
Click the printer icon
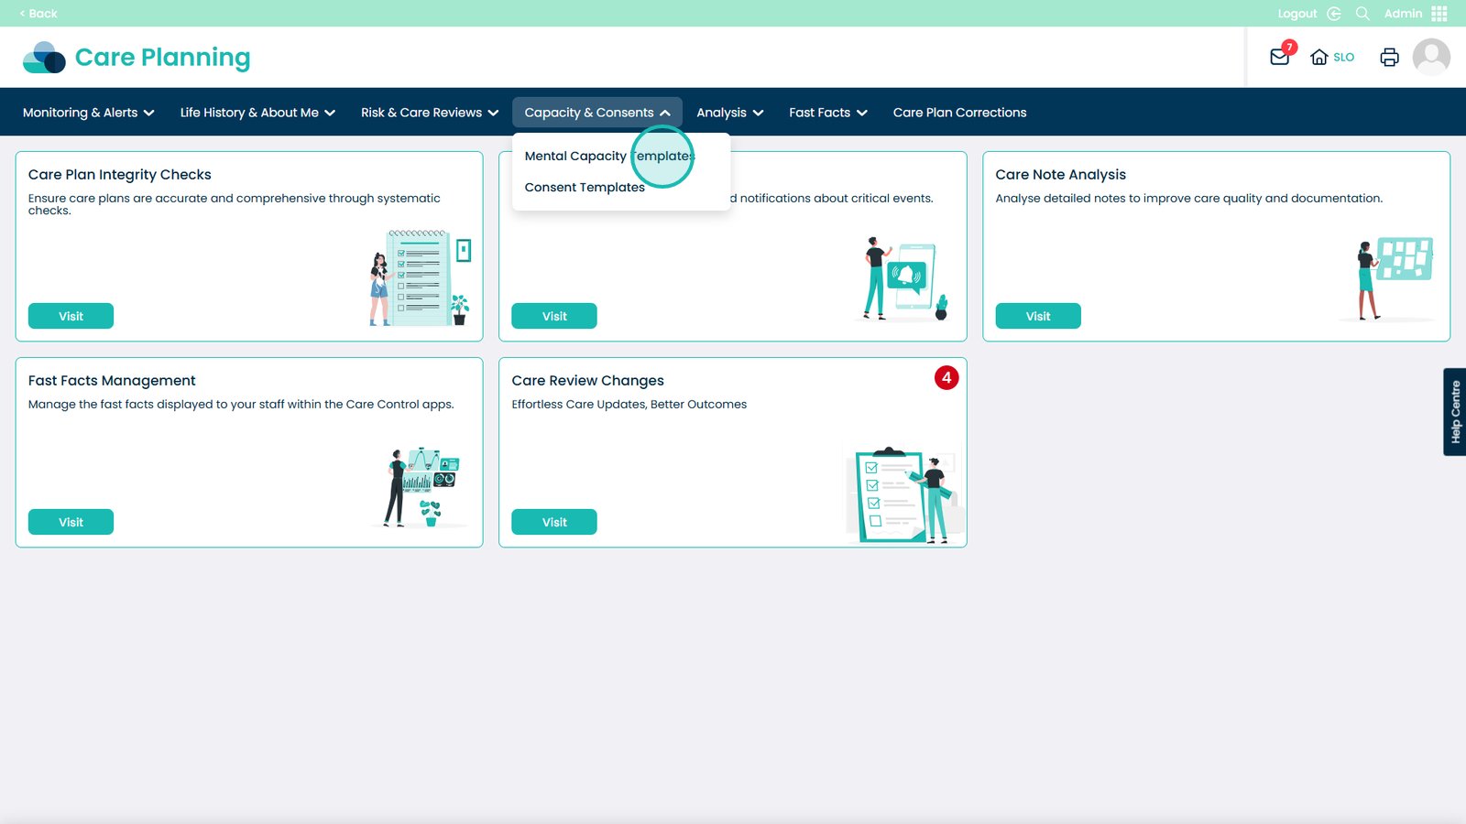[x=1389, y=57]
